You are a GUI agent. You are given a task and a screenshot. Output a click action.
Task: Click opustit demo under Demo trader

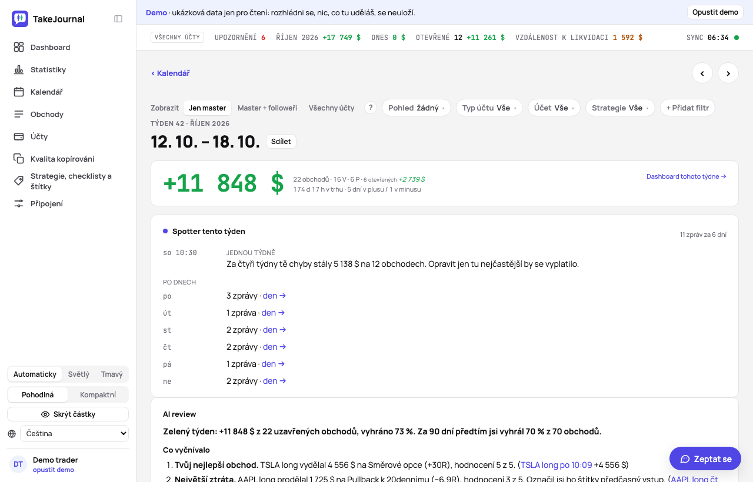click(54, 470)
